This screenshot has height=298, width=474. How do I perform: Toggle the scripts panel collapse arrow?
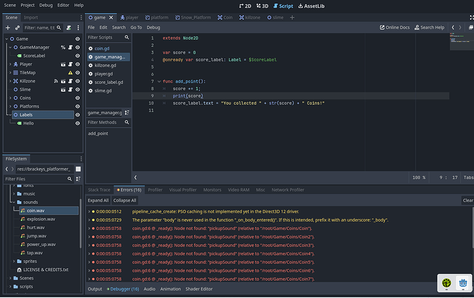click(x=135, y=178)
